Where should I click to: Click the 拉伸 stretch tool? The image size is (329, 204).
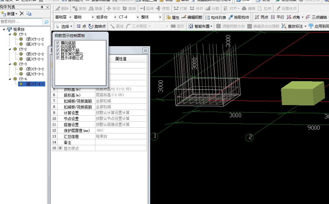(x=264, y=9)
